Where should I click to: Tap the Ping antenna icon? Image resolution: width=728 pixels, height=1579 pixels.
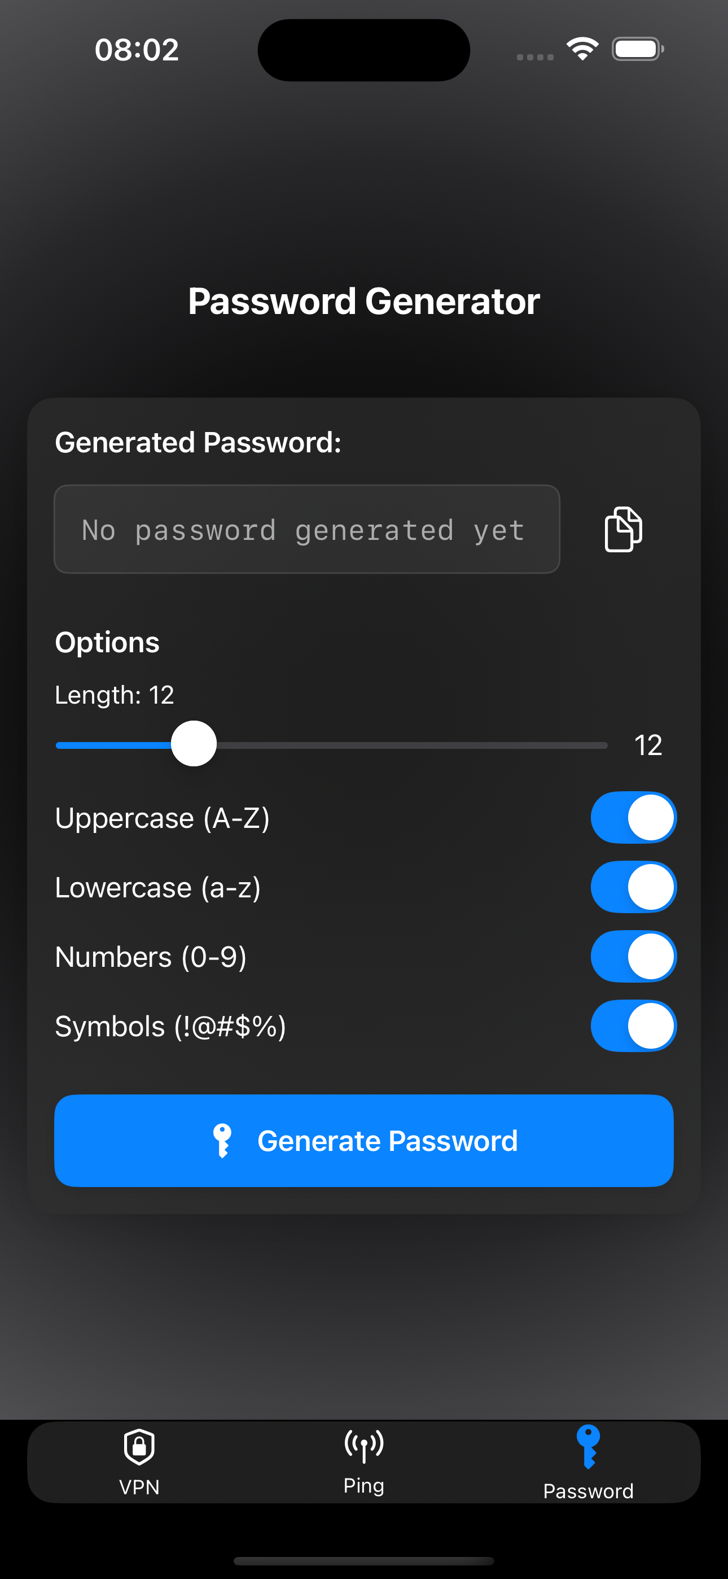click(x=364, y=1445)
